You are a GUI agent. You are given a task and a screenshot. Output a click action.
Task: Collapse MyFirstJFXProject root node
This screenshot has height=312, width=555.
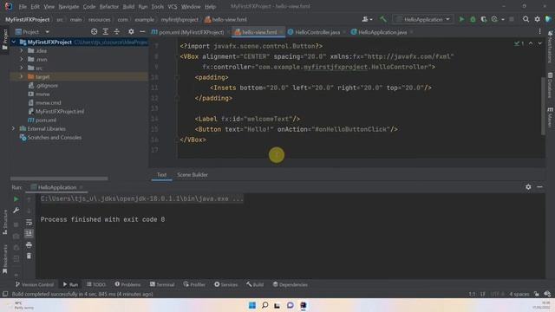tap(14, 42)
